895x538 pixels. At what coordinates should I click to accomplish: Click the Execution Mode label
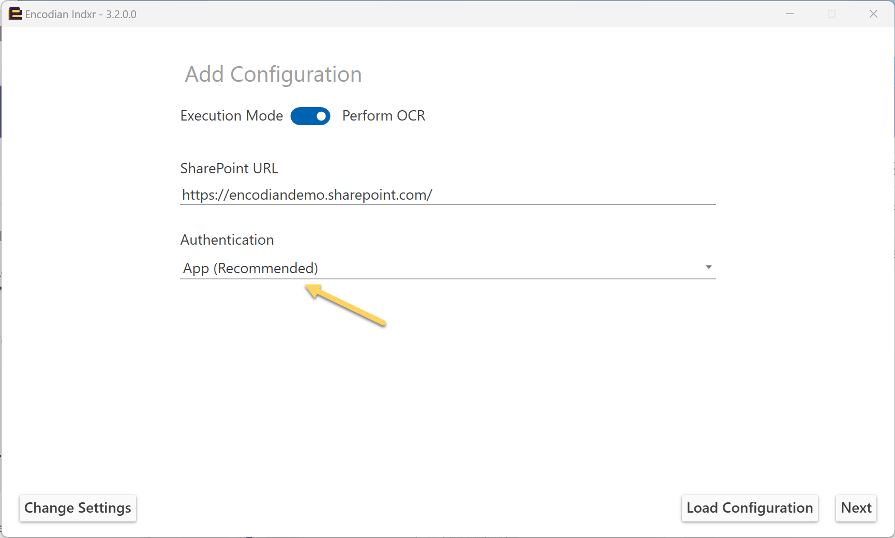(232, 116)
